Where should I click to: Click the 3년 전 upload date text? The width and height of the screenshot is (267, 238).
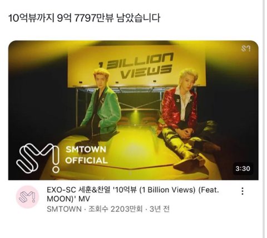(x=160, y=209)
